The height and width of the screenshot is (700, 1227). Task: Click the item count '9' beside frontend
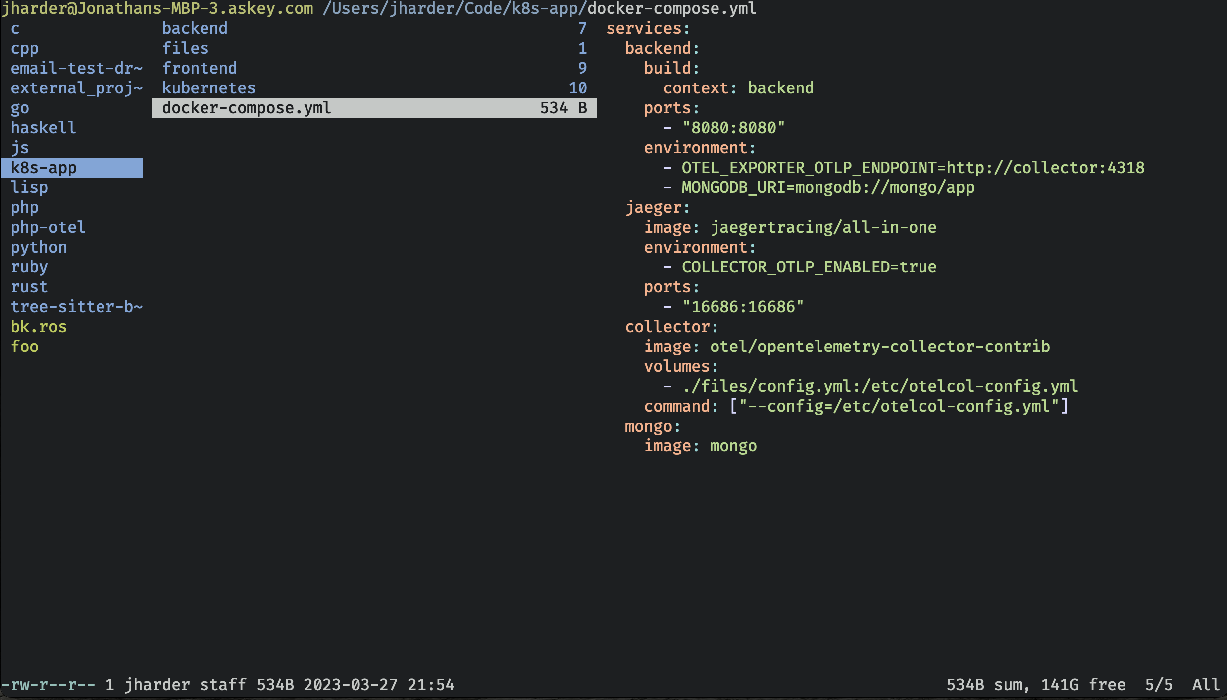pyautogui.click(x=583, y=69)
